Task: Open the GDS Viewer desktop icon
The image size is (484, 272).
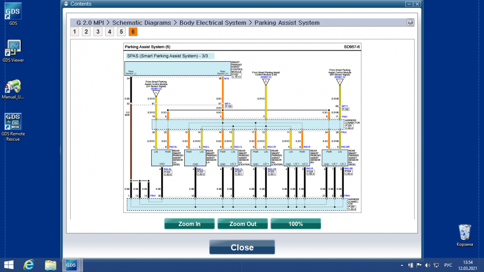Action: point(13,51)
